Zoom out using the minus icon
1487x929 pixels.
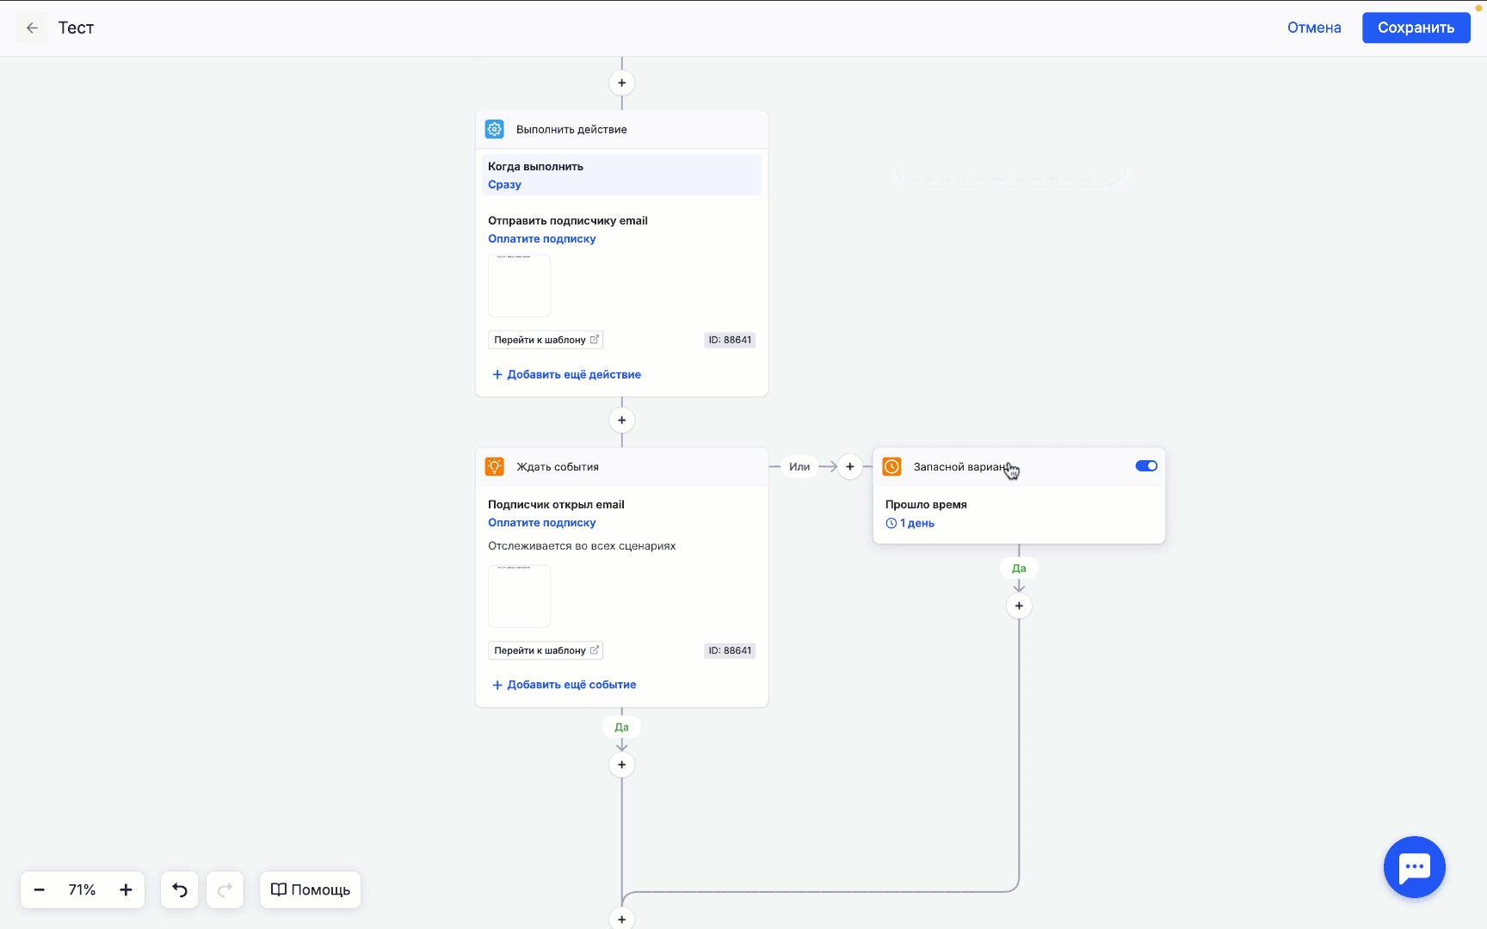pyautogui.click(x=39, y=889)
